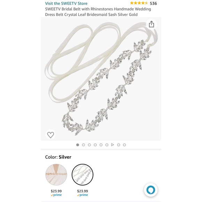The width and height of the screenshot is (202, 202).
Task: Go to sixth image carousel dot
Action: click(107, 145)
